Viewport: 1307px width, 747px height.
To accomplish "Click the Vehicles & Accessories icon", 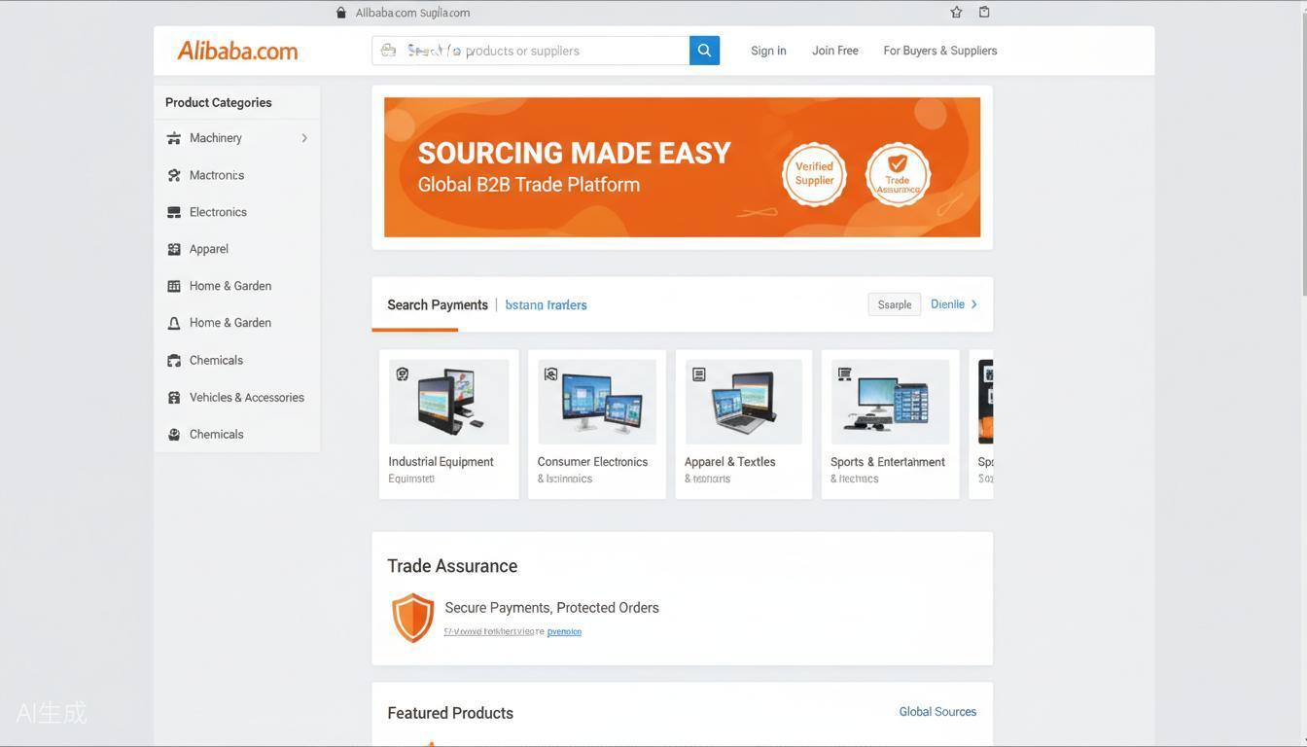I will pyautogui.click(x=174, y=397).
